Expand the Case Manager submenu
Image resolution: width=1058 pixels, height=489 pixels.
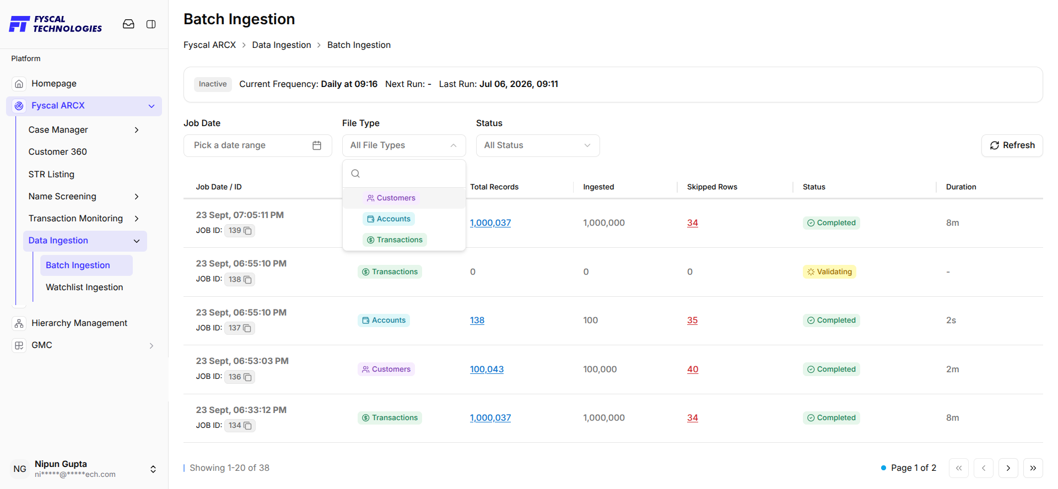137,130
